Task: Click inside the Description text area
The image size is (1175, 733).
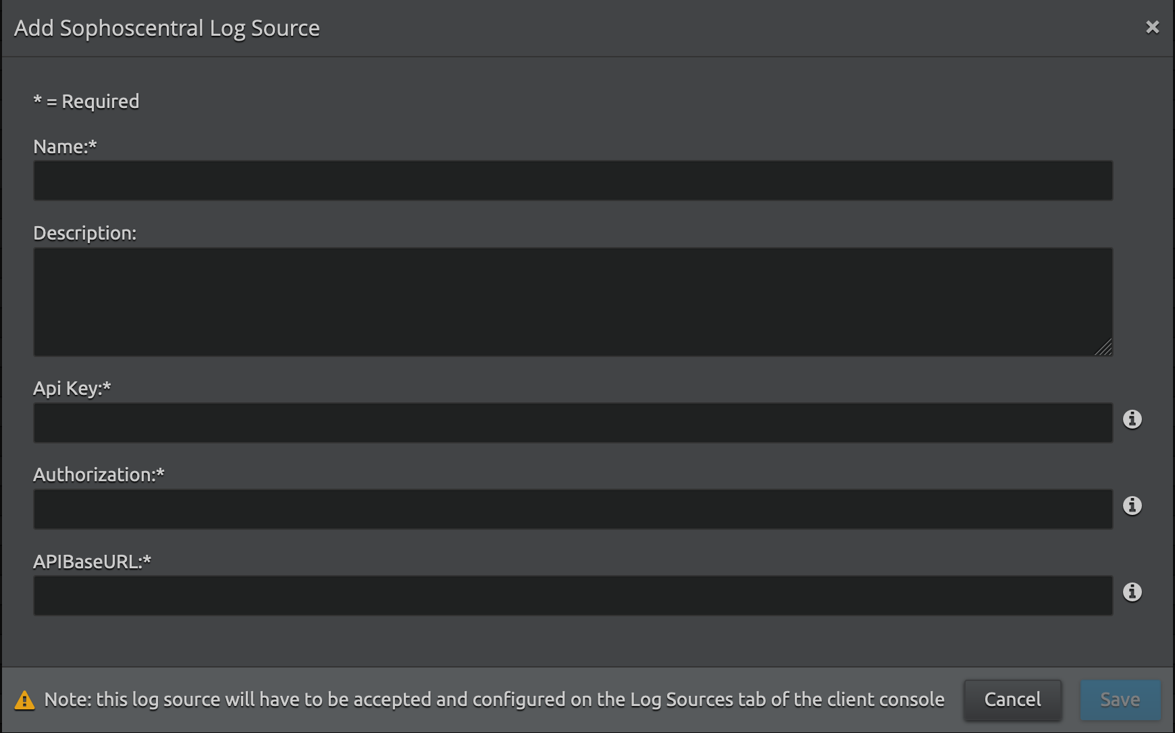Action: (x=573, y=302)
